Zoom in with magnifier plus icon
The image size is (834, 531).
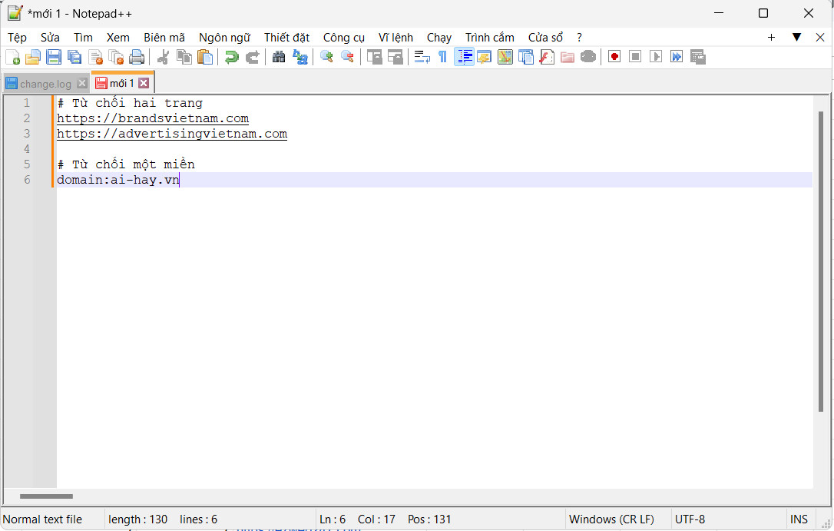tap(326, 57)
